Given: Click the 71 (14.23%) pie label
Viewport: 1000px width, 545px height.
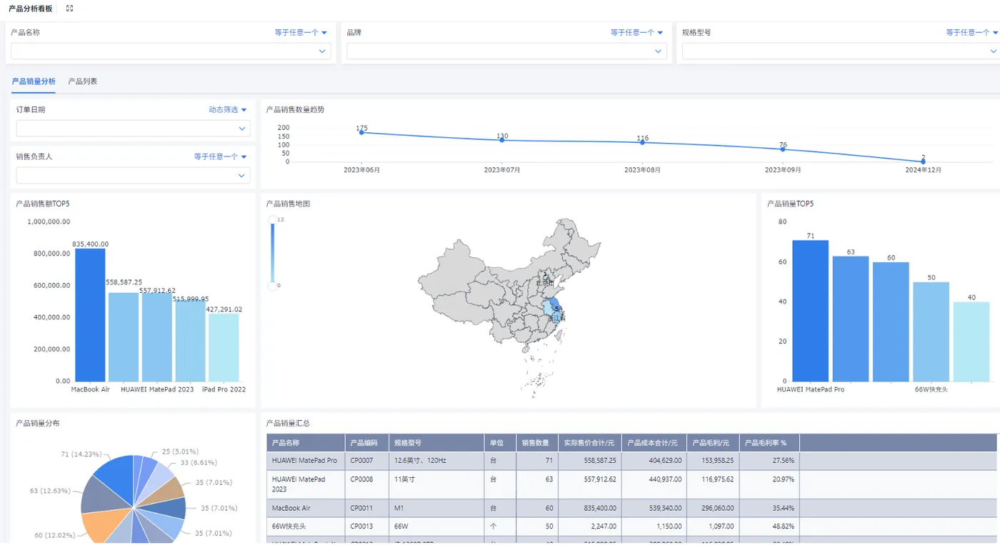Looking at the screenshot, I should coord(81,454).
